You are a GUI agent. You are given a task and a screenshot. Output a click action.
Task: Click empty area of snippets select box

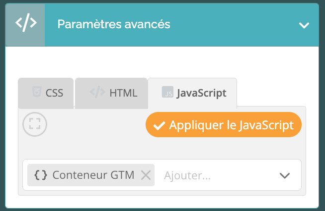pyautogui.click(x=244, y=175)
